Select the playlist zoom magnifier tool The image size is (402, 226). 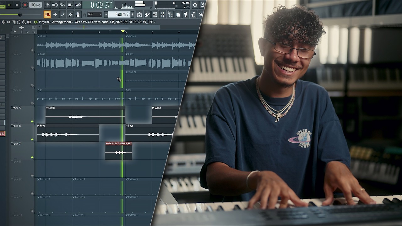click(x=24, y=22)
